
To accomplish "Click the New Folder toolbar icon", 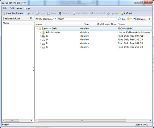I will [x=74, y=14].
